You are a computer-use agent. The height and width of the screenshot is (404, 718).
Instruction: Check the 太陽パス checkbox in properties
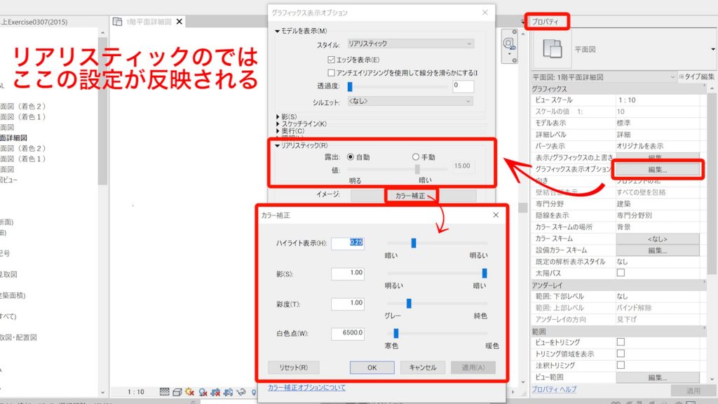click(x=620, y=273)
